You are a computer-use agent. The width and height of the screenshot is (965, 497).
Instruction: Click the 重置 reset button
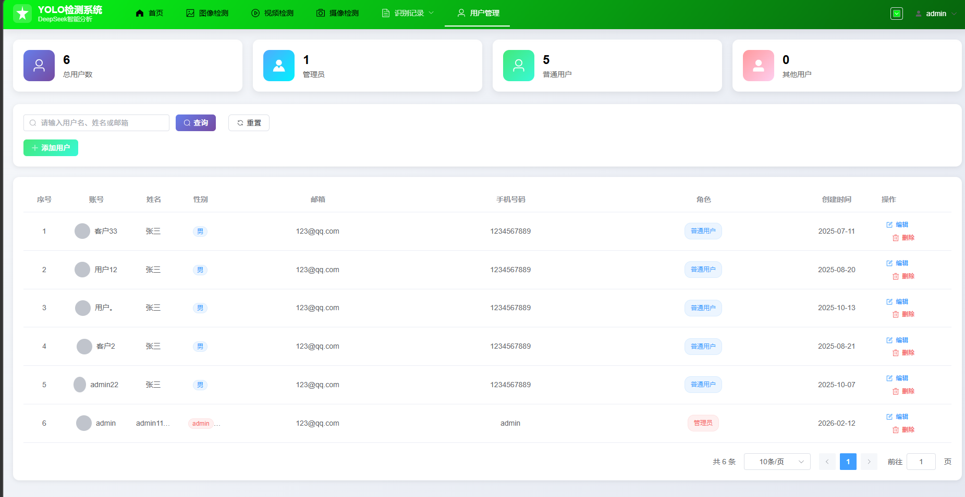[x=249, y=123]
